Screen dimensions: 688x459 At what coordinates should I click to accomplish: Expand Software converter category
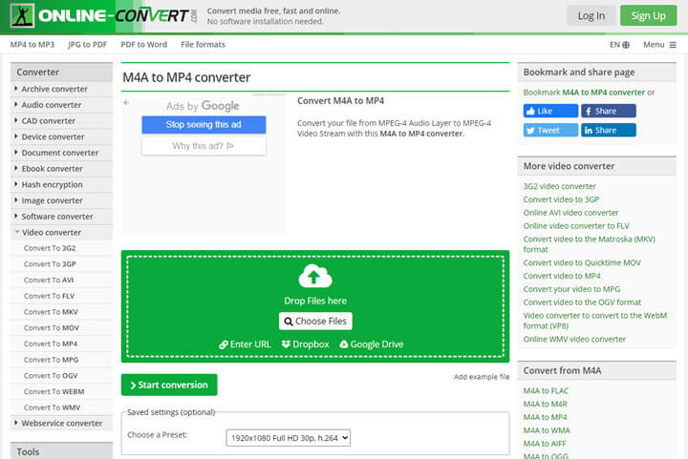click(x=61, y=217)
